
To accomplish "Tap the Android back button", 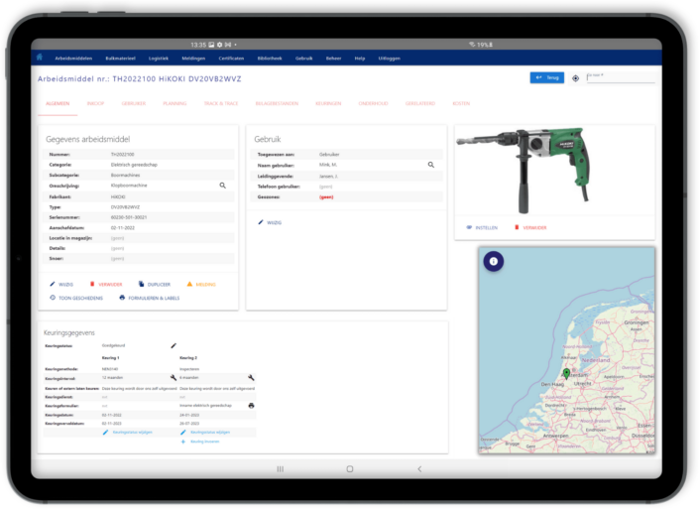I will (419, 469).
